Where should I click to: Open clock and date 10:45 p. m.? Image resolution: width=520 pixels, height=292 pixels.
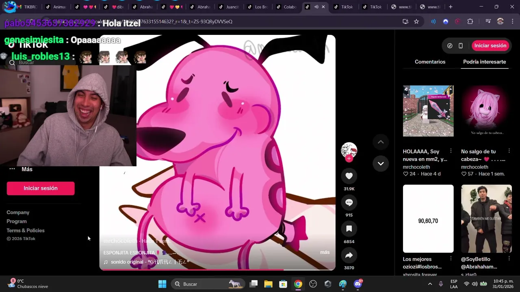(x=503, y=284)
